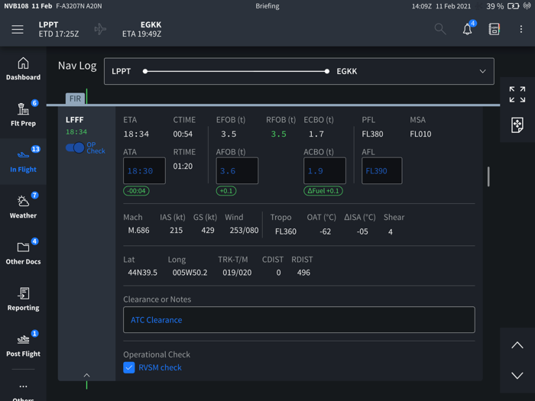Viewport: 535px width, 401px height.
Task: Jump to next waypoint with down chevron
Action: [517, 376]
